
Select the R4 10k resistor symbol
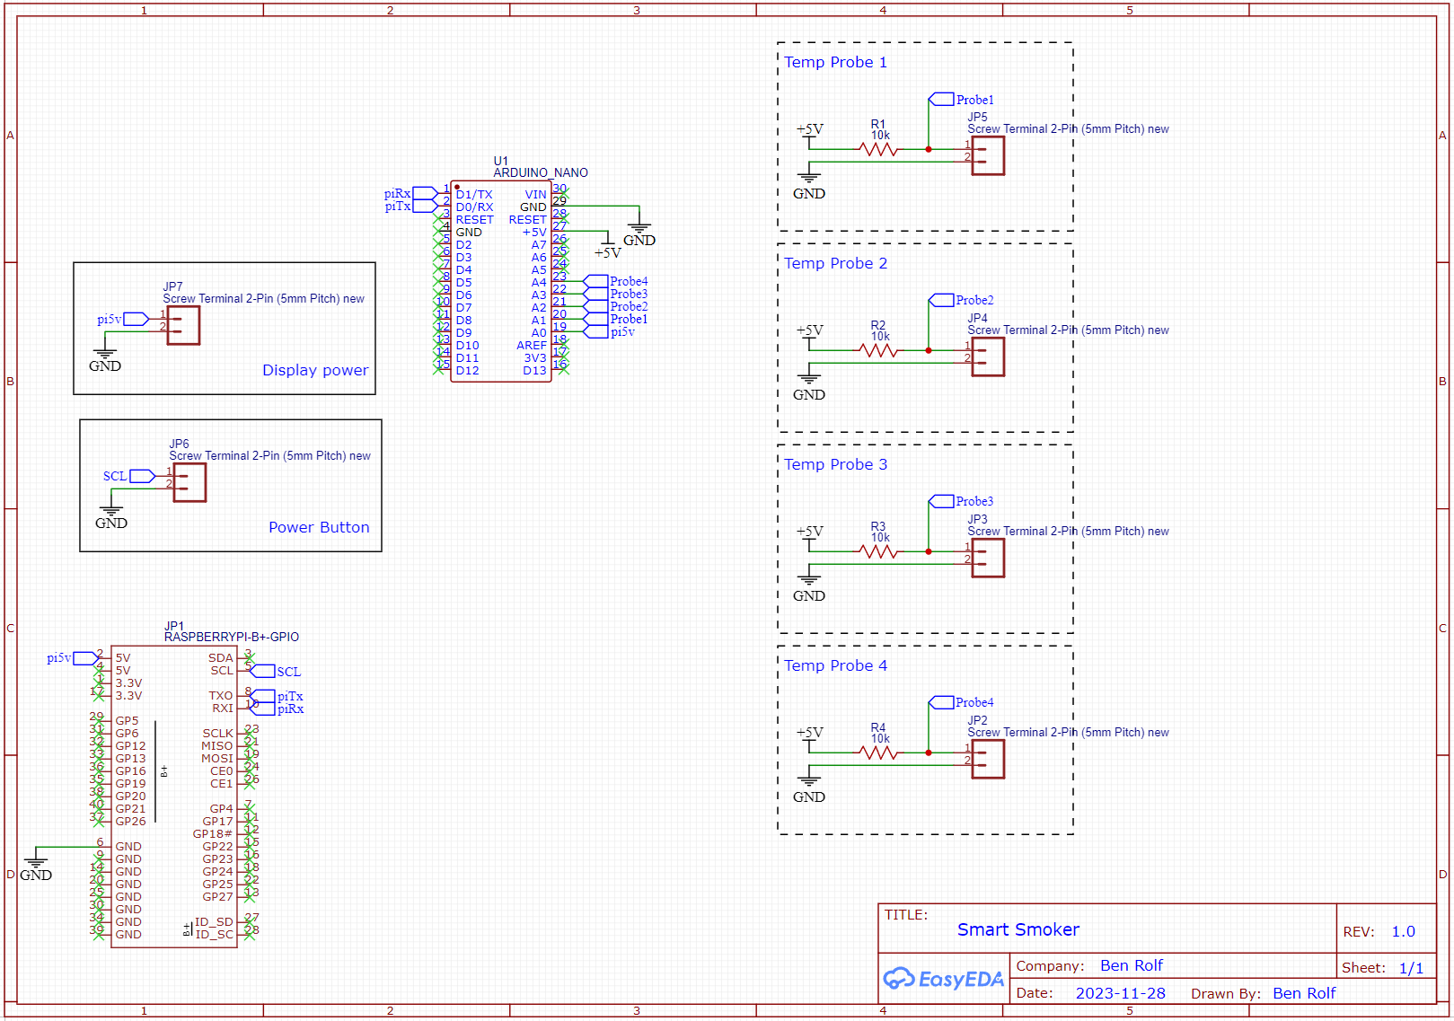coord(879,753)
